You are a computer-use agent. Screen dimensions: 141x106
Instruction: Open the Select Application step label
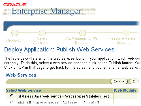tap(42, 40)
